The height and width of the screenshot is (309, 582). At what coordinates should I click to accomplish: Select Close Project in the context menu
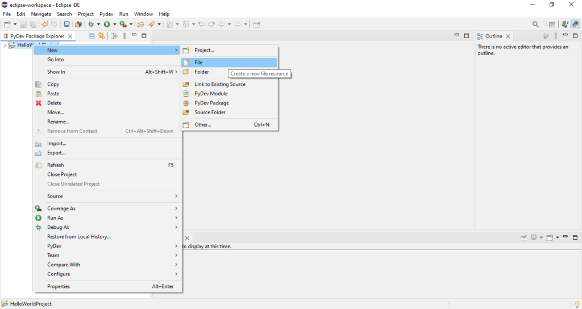tap(107, 174)
